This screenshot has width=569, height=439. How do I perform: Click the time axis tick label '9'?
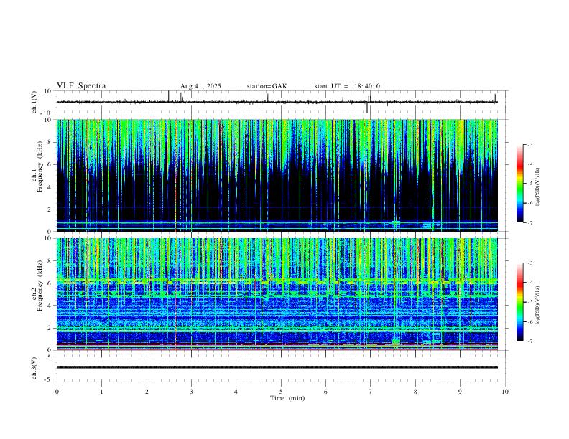coord(460,392)
